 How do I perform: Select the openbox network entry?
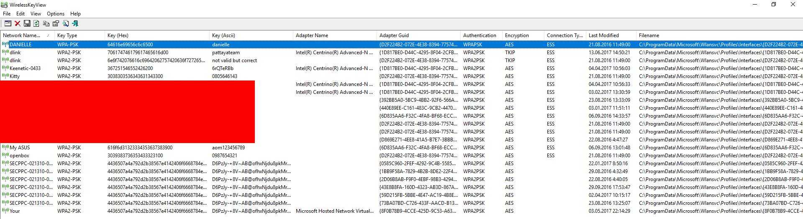coord(19,156)
